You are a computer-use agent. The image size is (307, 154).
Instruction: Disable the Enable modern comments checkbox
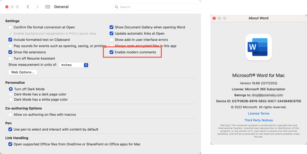[111, 52]
